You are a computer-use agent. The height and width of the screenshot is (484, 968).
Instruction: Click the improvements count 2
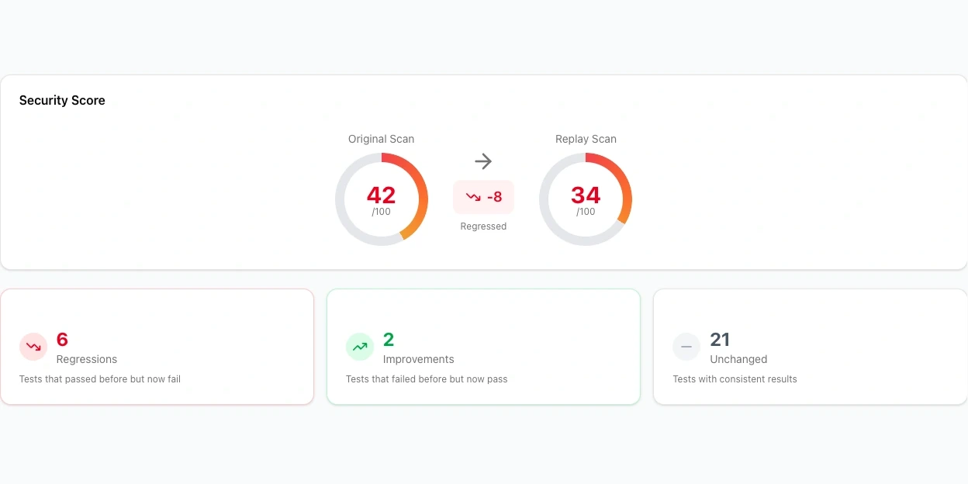point(389,339)
